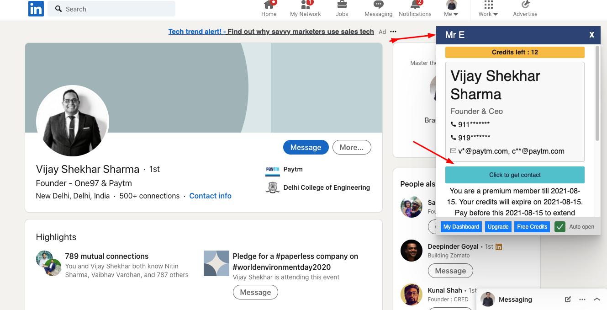This screenshot has width=607, height=310.
Task: Open the Pledge for a #paperless company event
Action: (296, 262)
